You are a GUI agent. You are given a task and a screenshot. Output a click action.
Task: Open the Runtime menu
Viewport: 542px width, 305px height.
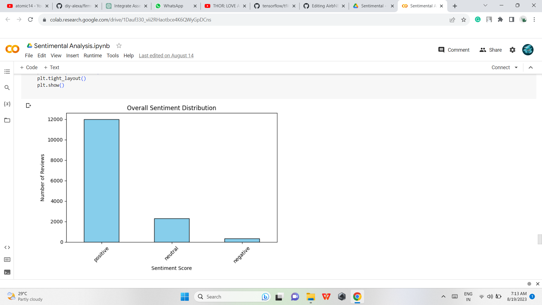[x=93, y=56]
